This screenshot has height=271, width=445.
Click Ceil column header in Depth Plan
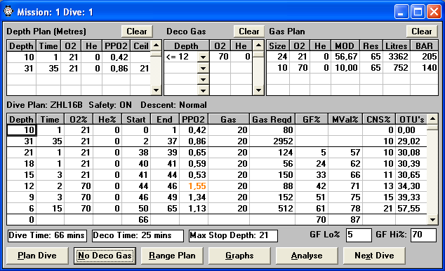(x=141, y=46)
